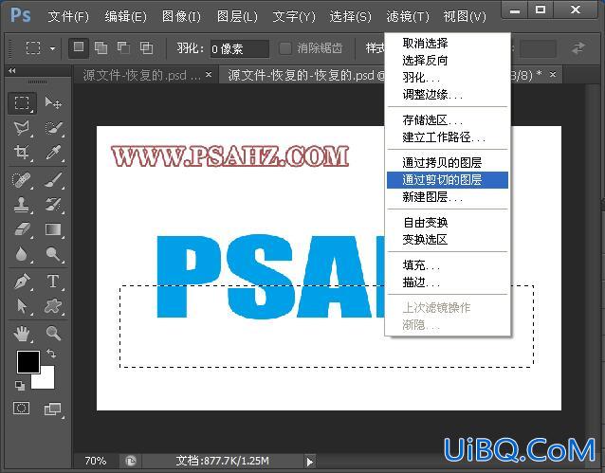605x473 pixels.
Task: Select the Eraser tool
Action: click(22, 229)
